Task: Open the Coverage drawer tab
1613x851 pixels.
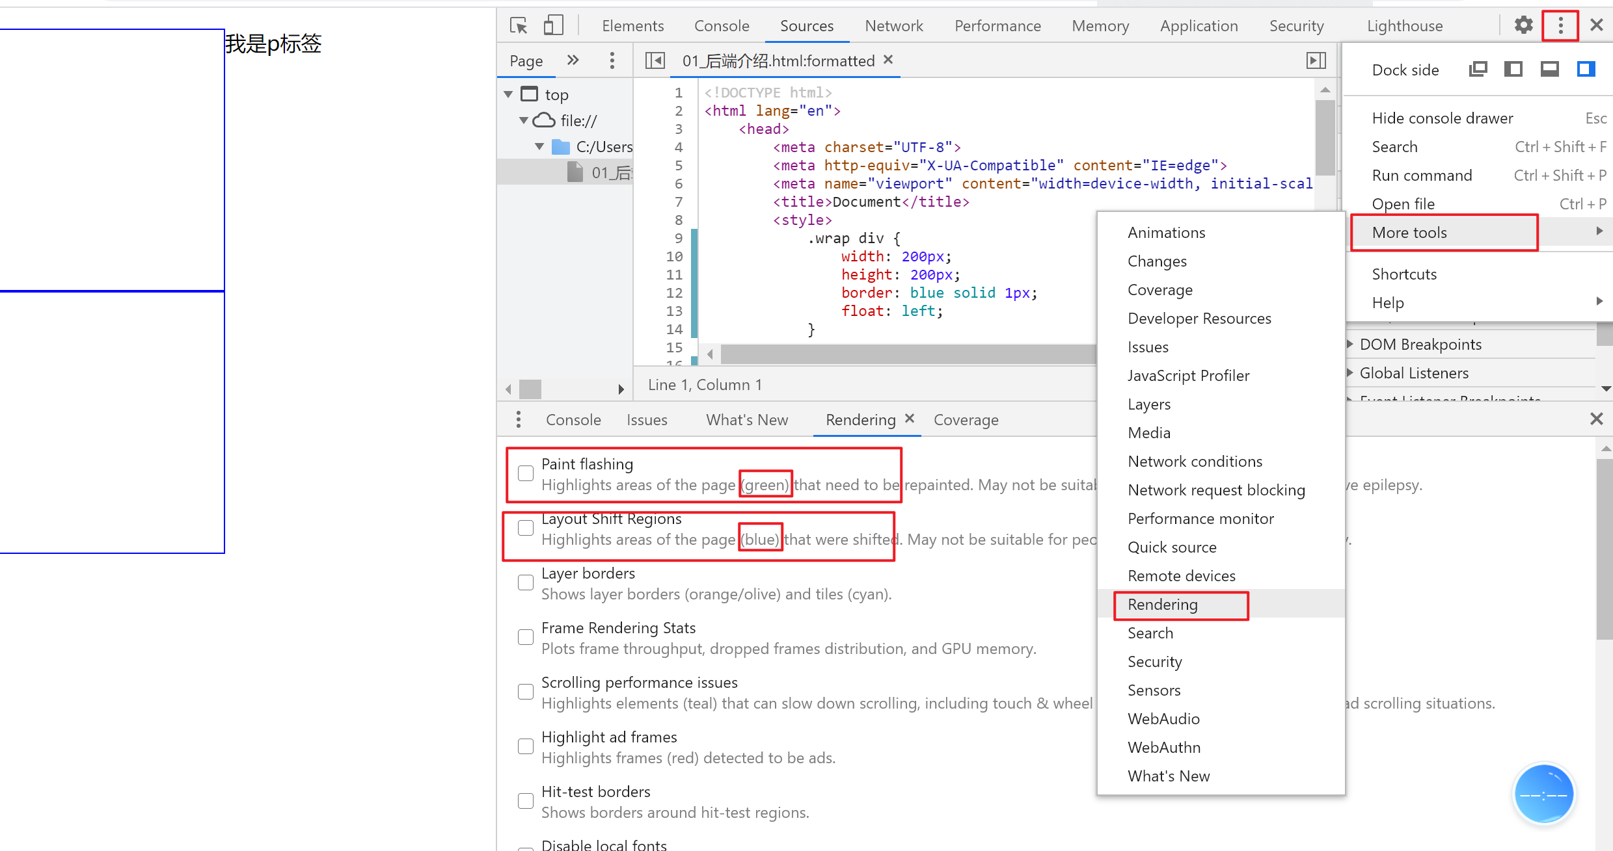Action: (x=966, y=420)
